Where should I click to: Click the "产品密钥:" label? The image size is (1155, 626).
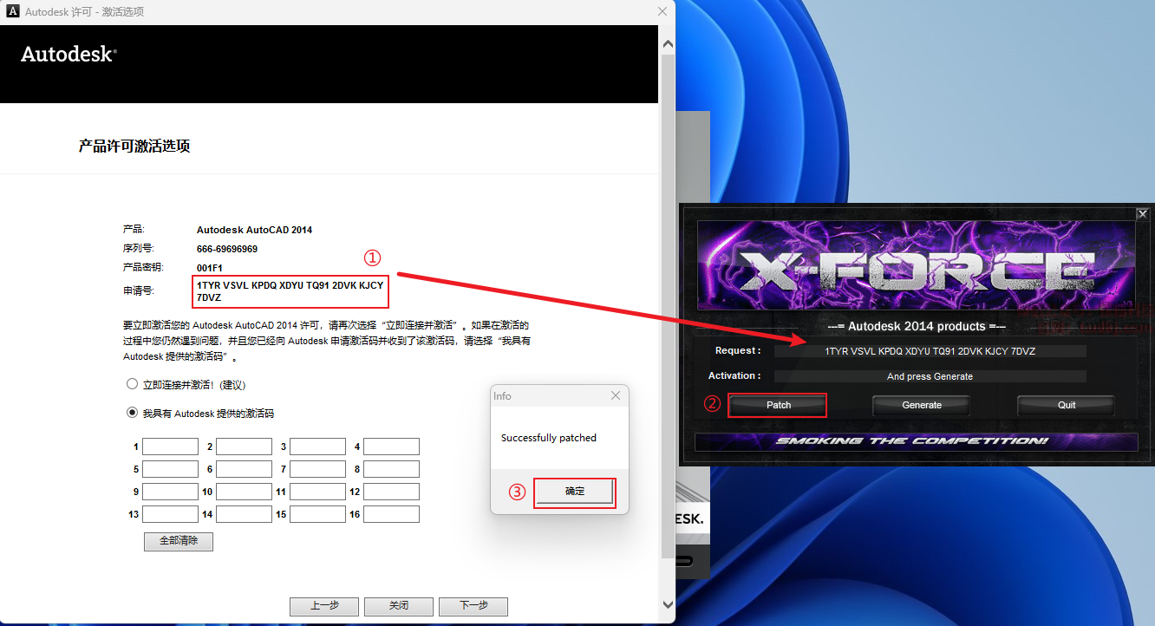(x=143, y=267)
